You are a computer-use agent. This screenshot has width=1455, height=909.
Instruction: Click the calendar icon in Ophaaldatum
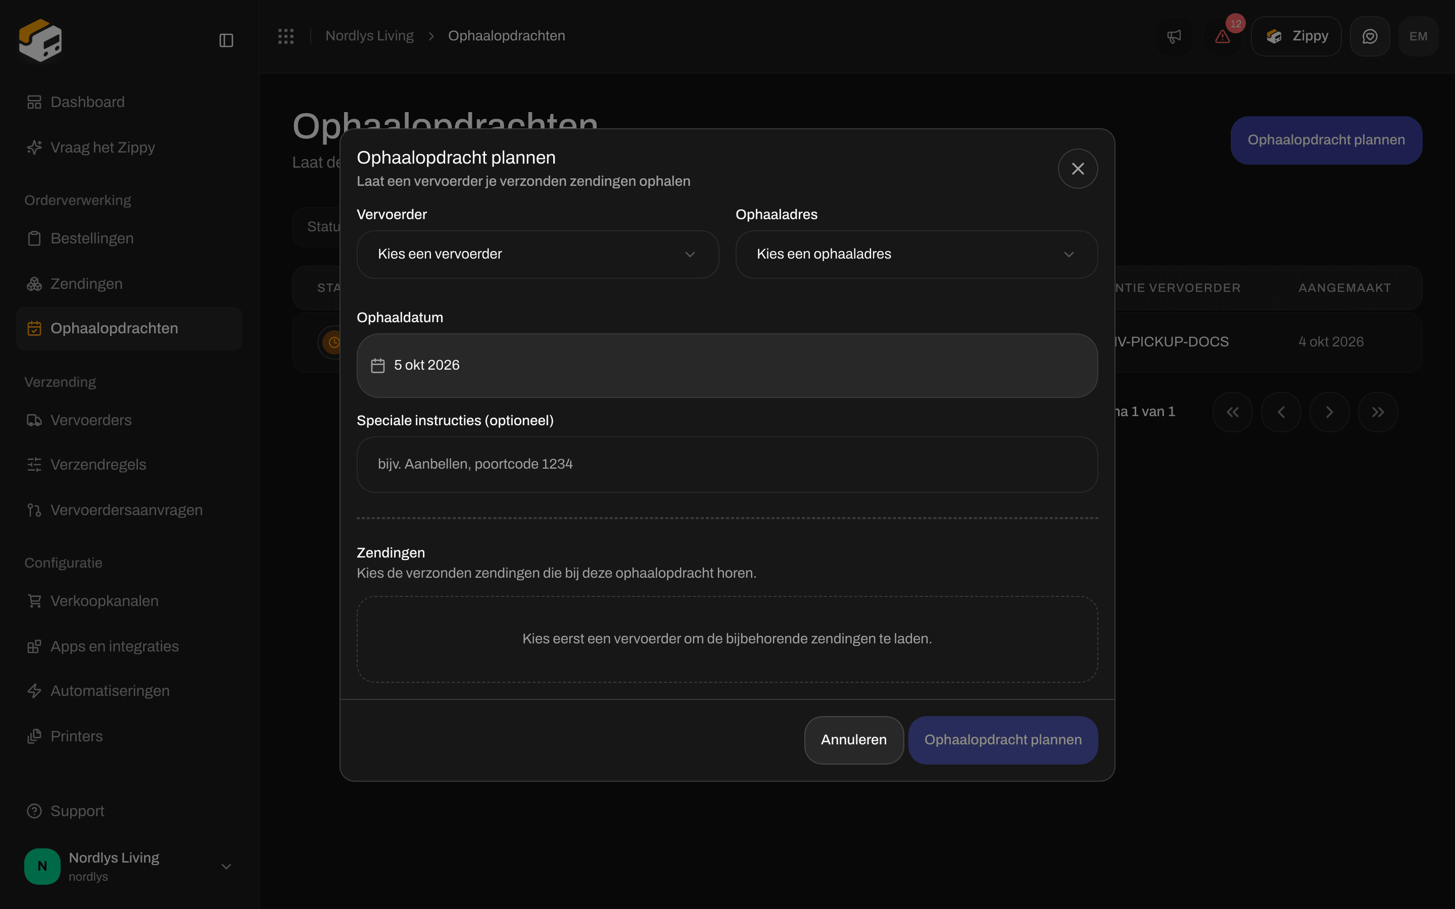[x=377, y=366]
